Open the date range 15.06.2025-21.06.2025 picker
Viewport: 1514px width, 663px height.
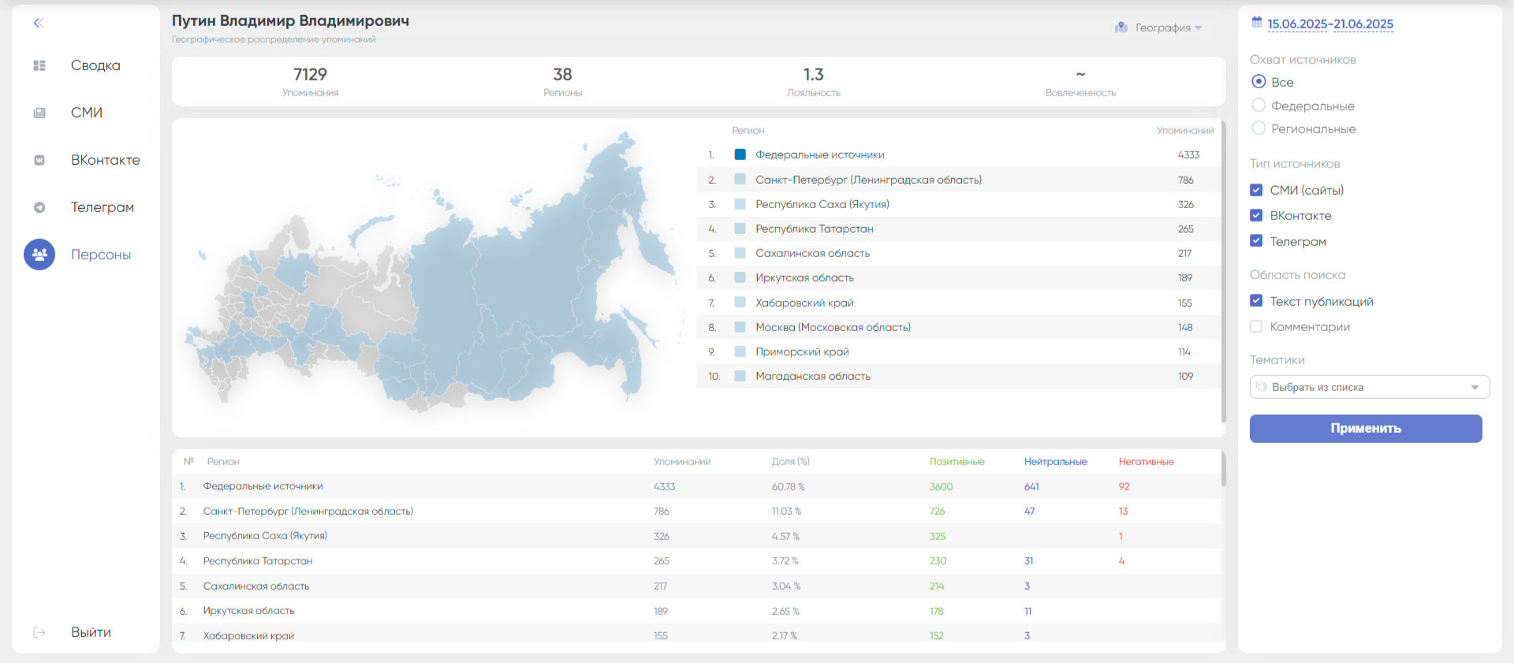[1329, 24]
